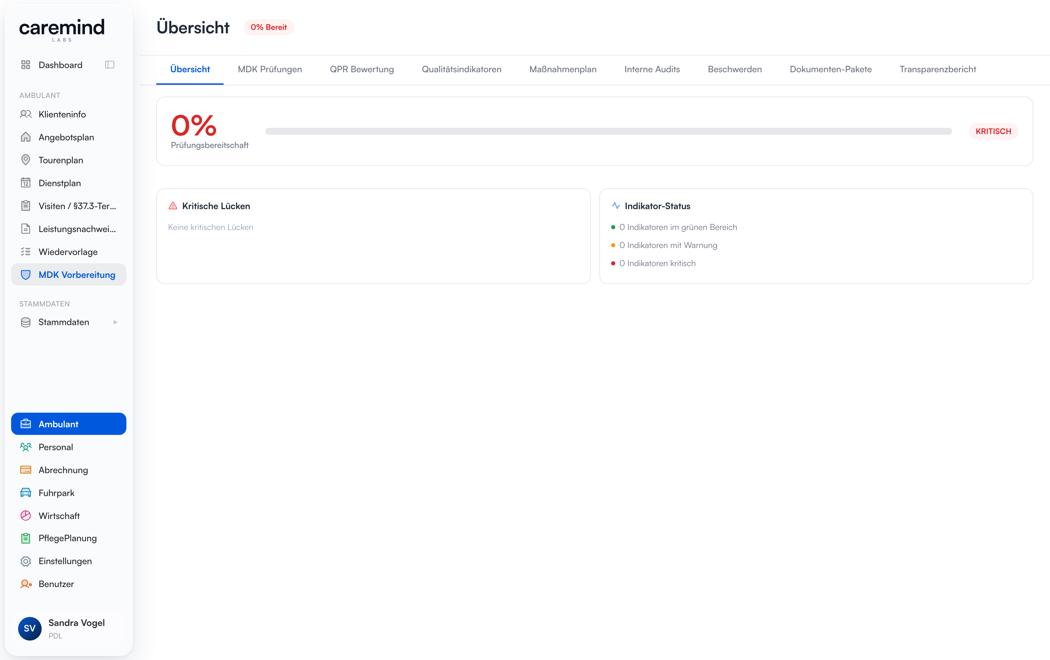Open the Angebotsplan page
The height and width of the screenshot is (660, 1050).
click(x=69, y=137)
